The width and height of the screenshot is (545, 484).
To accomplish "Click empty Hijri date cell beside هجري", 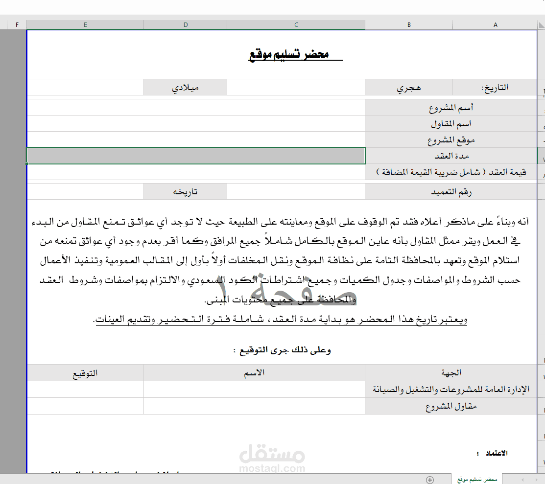I will point(296,87).
